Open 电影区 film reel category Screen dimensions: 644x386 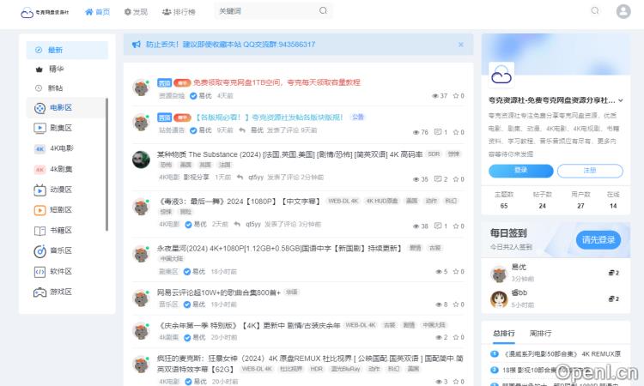(x=66, y=107)
